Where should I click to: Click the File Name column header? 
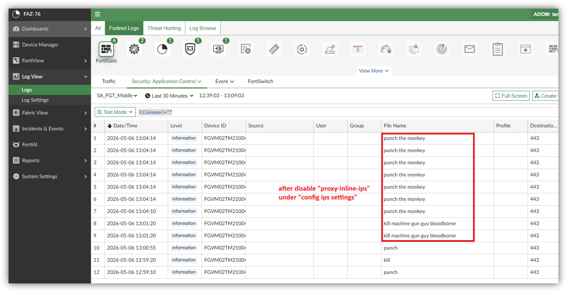[437, 126]
